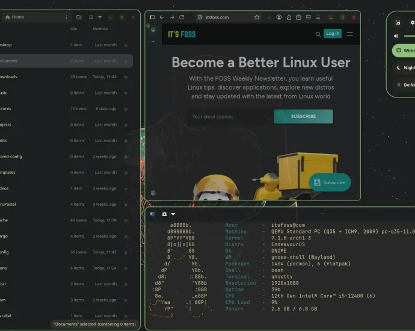415x331 pixels.
Task: Open the site security shield icon
Action: tap(200, 17)
